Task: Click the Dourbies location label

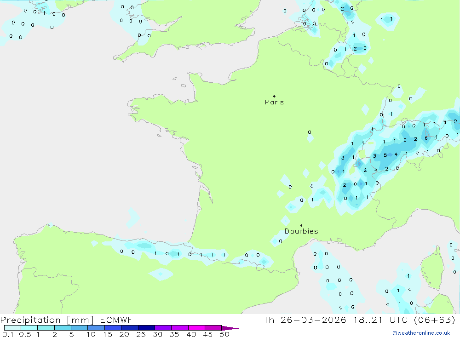Action: (301, 231)
